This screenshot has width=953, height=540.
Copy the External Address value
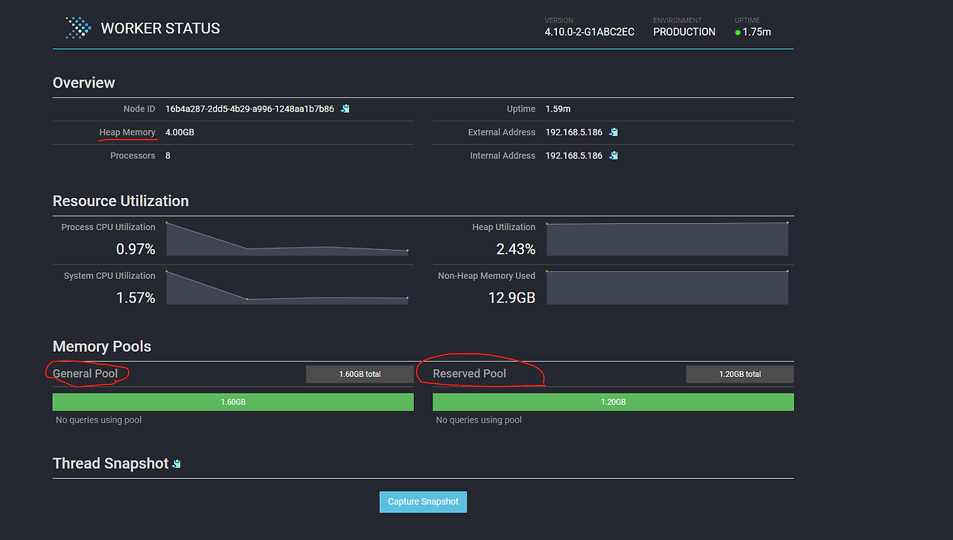coord(612,132)
